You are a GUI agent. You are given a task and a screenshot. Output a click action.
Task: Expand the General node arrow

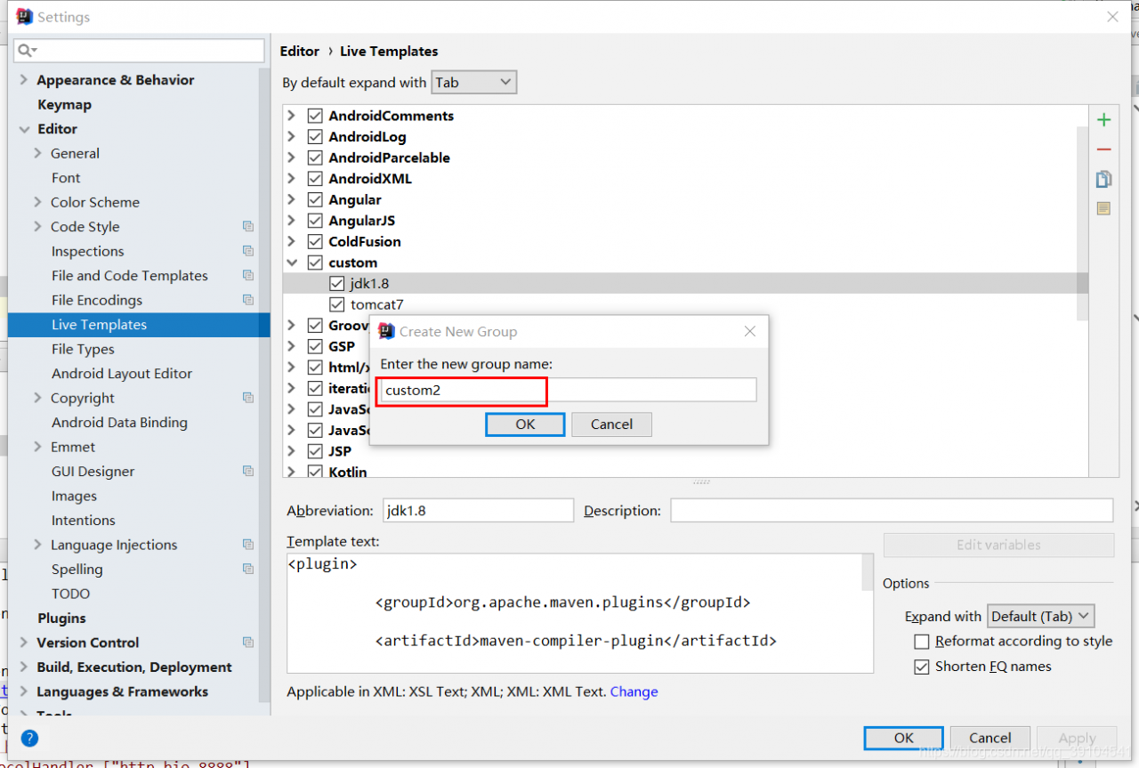coord(38,153)
